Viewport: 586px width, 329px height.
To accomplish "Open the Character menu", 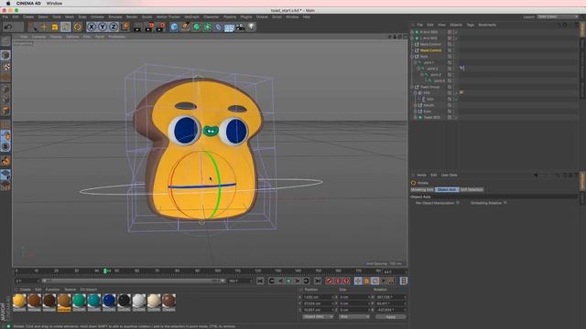I will click(212, 16).
